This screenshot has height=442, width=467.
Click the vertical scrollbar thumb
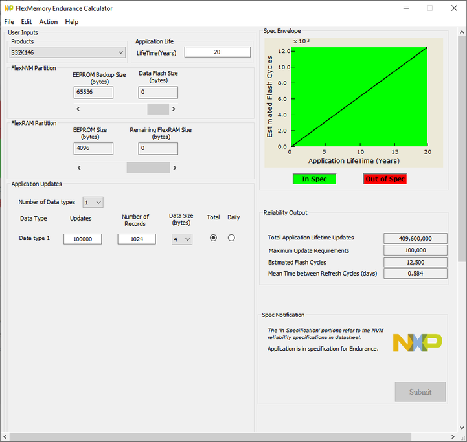(x=462, y=149)
